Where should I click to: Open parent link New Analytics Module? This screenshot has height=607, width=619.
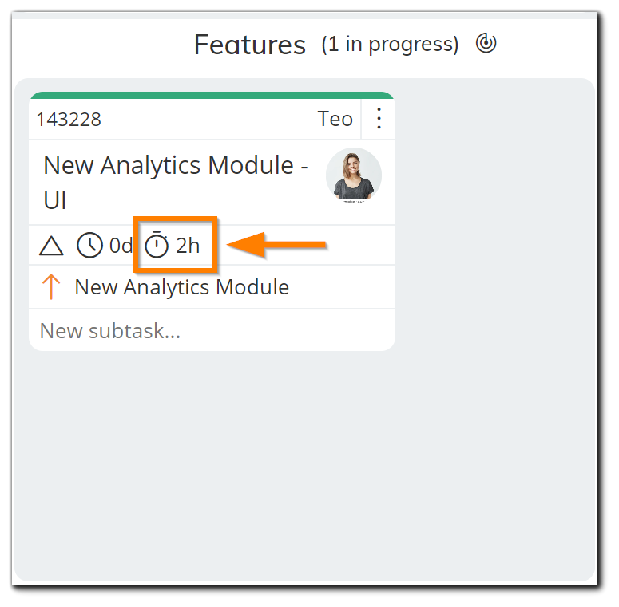[x=181, y=287]
